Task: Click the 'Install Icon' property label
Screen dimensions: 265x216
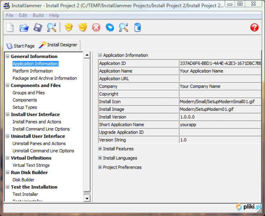Action: coord(110,102)
